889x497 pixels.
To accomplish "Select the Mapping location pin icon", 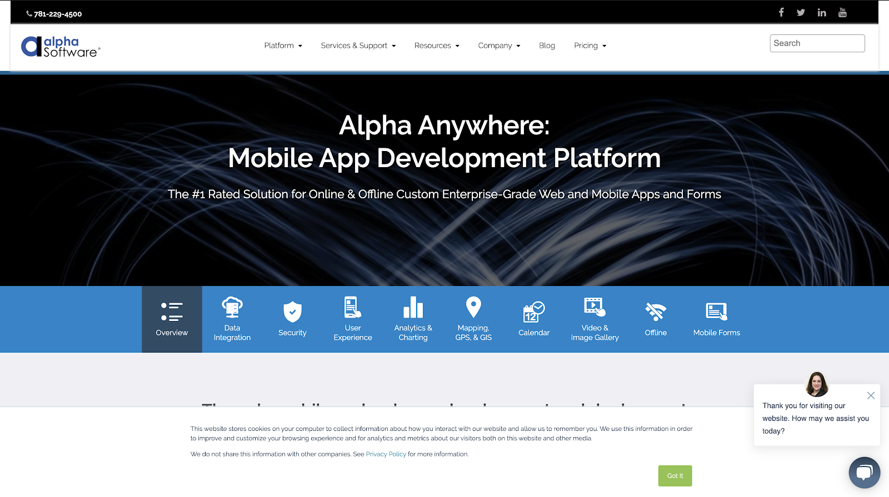I will coord(473,307).
